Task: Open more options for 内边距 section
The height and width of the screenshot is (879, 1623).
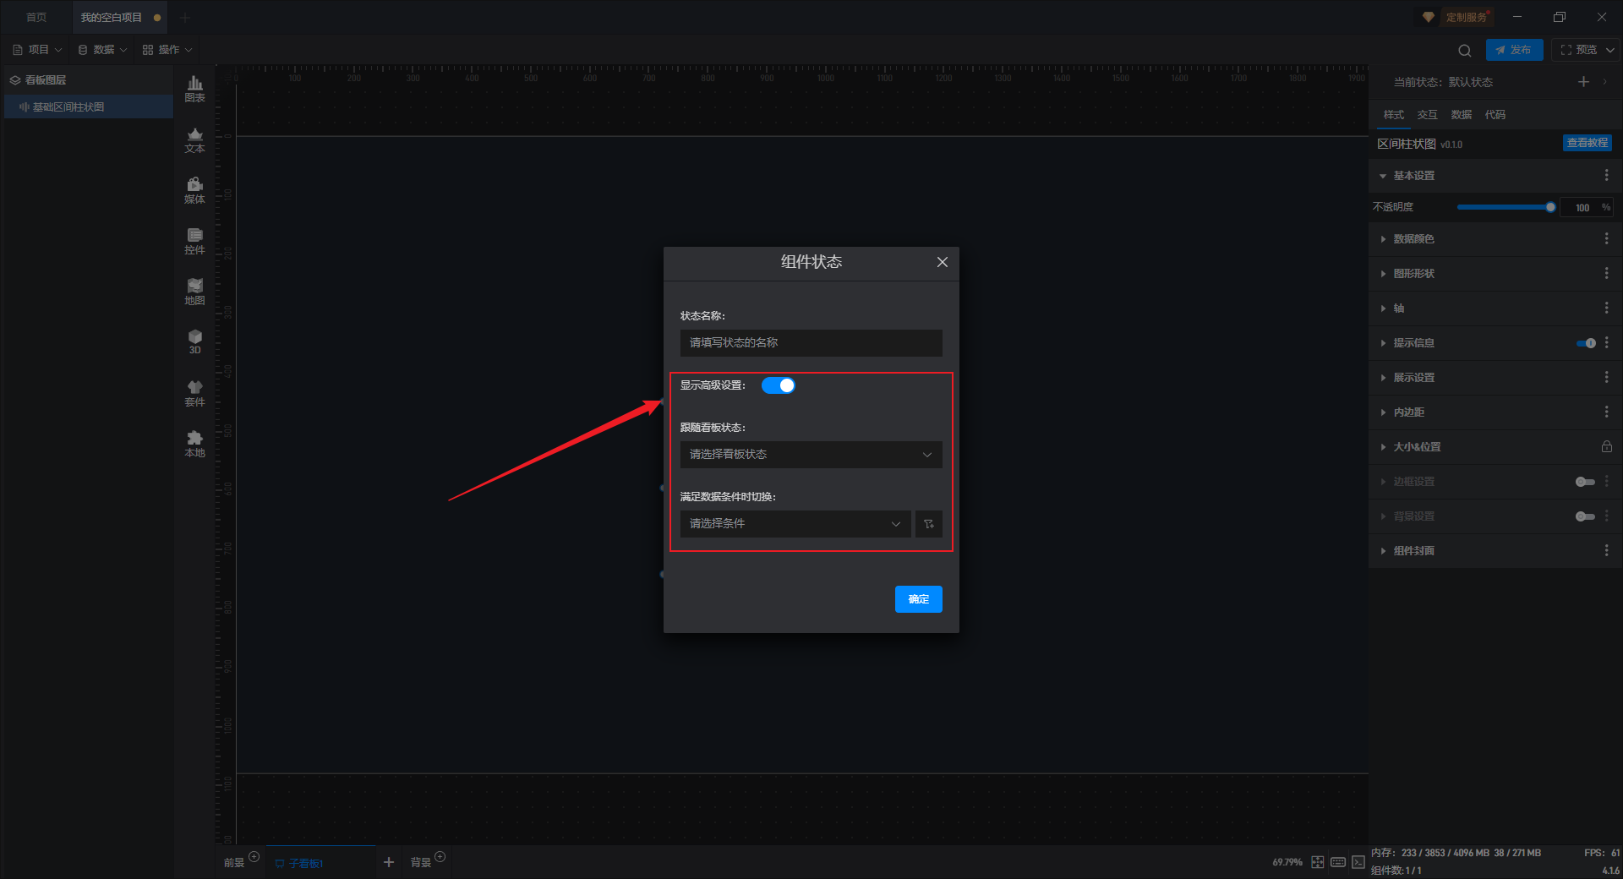Action: click(1606, 412)
